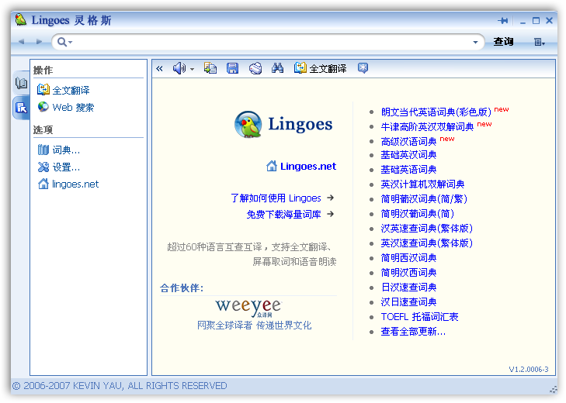Switch to the dictionary index sidebar tab
566x403 pixels.
tap(21, 83)
